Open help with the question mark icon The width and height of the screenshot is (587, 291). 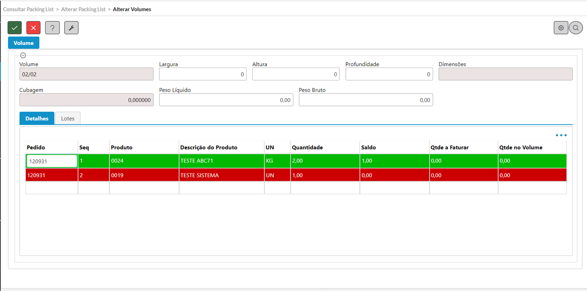tap(52, 28)
